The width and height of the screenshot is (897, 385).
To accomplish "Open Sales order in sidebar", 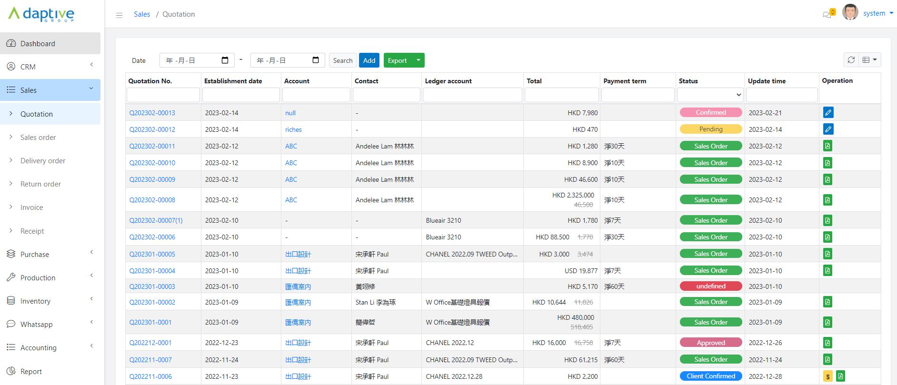I will pyautogui.click(x=38, y=138).
